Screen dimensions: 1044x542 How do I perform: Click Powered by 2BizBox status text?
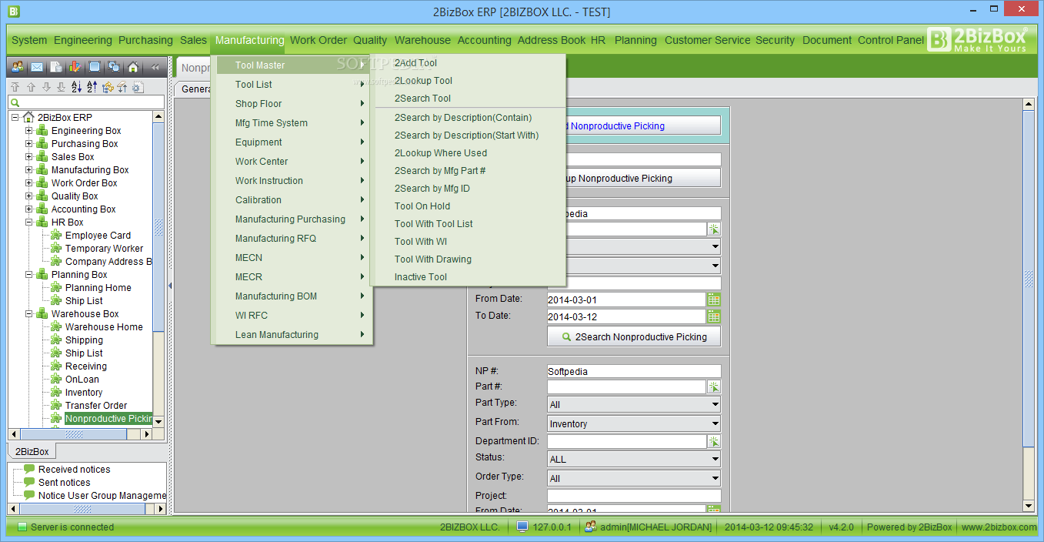coord(909,527)
